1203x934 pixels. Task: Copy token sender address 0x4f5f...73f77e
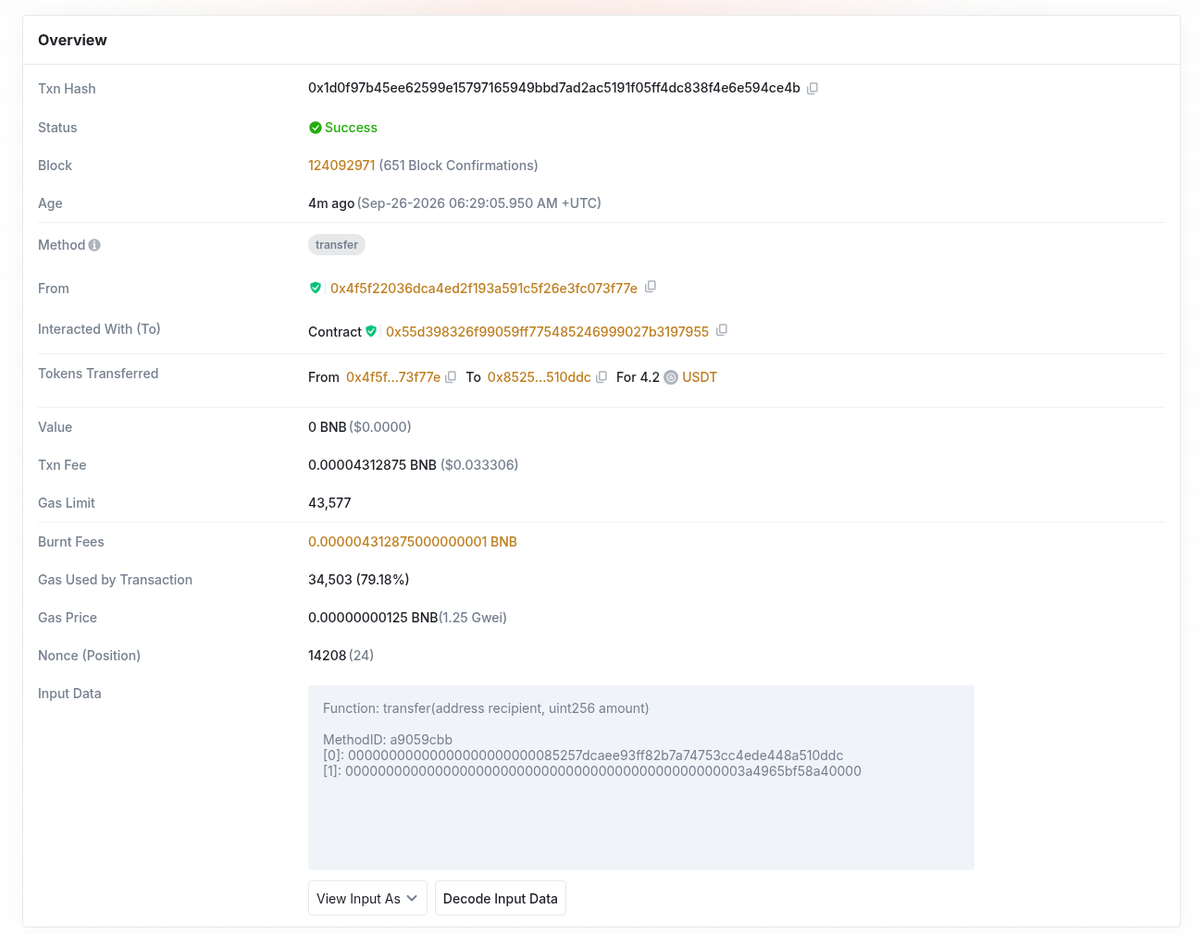[451, 377]
